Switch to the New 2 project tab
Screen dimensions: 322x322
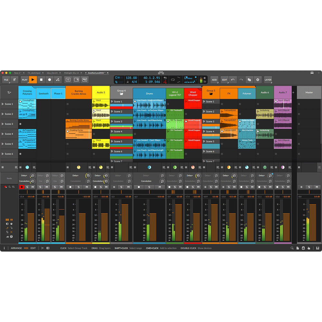tap(17, 73)
